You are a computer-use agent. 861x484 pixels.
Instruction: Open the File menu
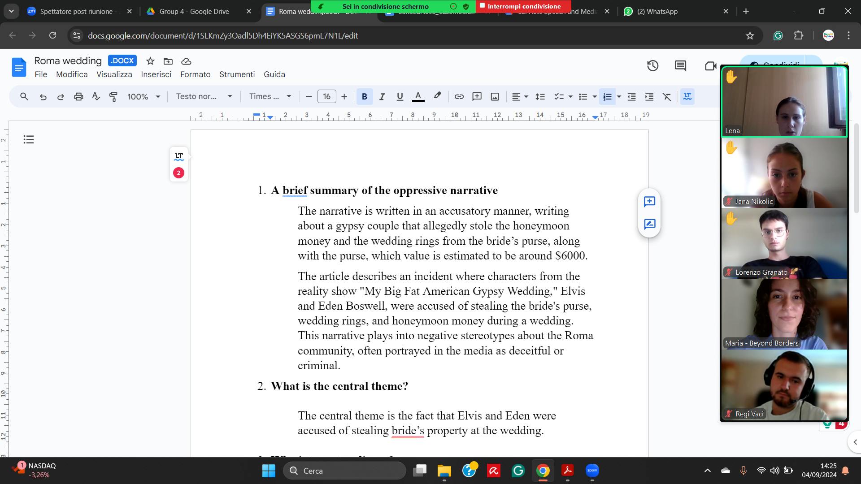click(41, 74)
